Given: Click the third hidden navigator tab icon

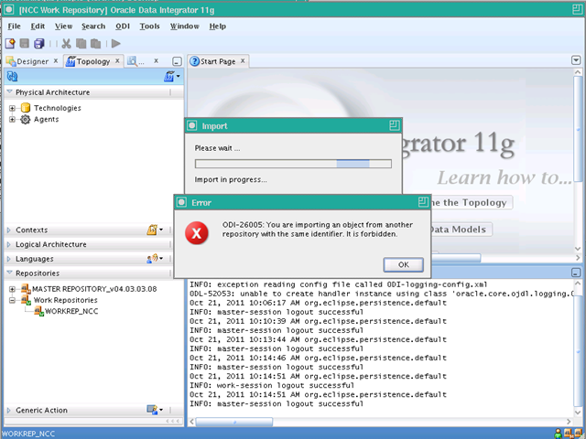Looking at the screenshot, I should [132, 61].
